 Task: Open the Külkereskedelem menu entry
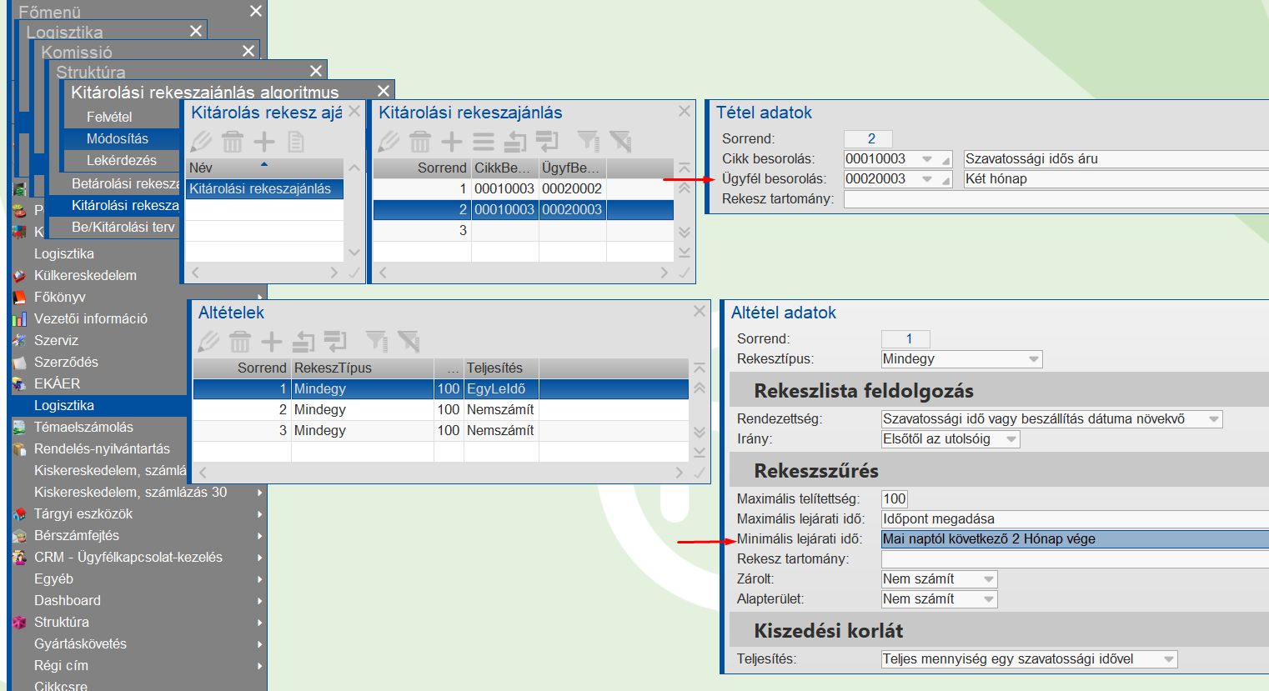coord(85,276)
